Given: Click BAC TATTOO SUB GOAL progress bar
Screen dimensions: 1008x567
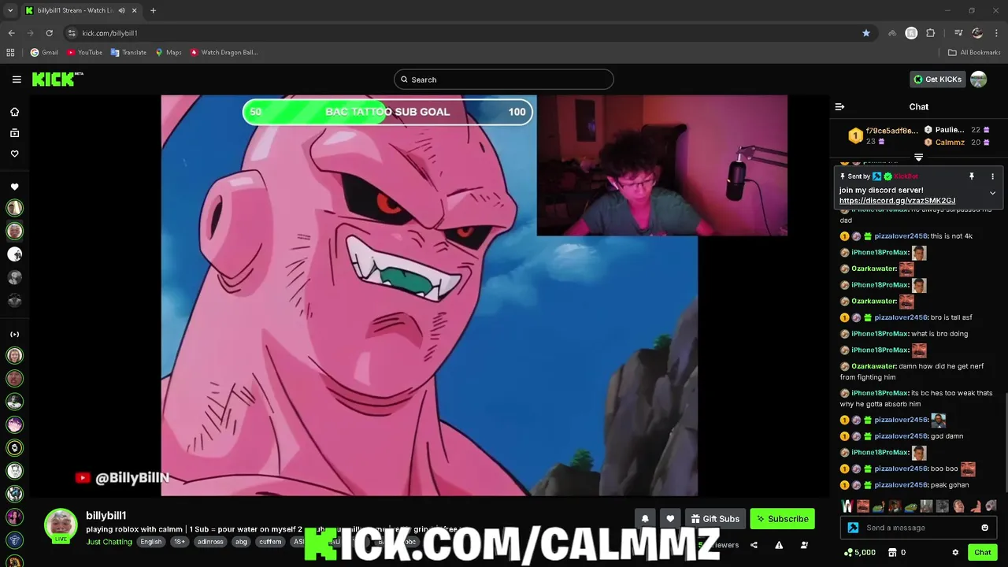Looking at the screenshot, I should (387, 112).
